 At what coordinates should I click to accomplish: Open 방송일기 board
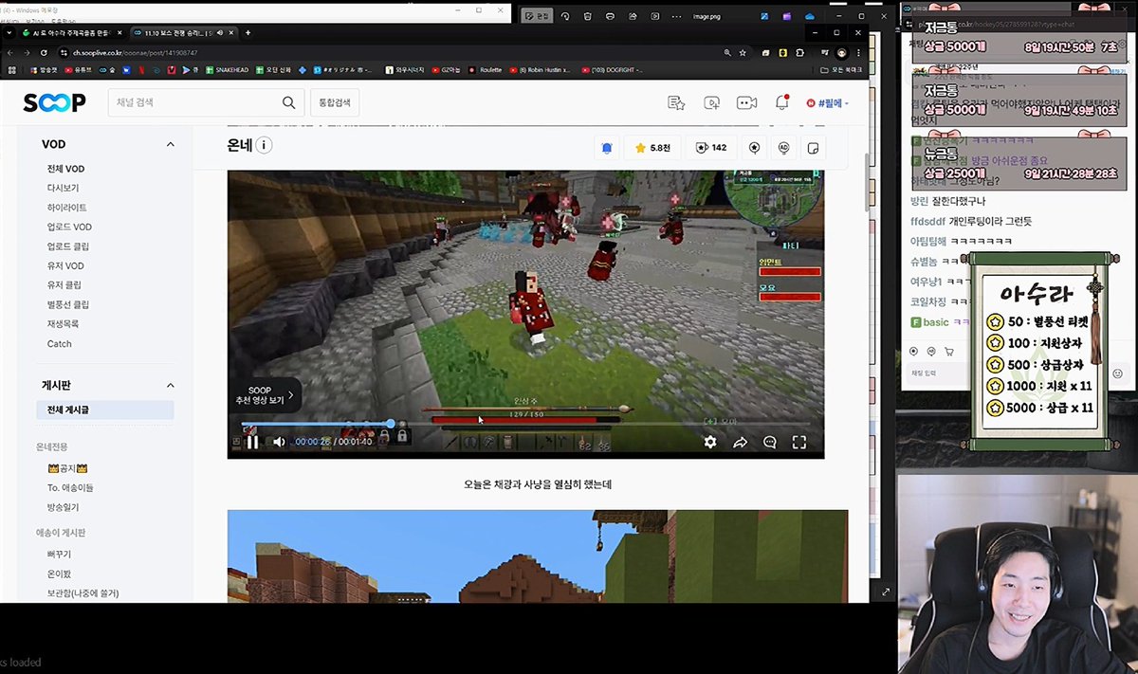pos(64,507)
